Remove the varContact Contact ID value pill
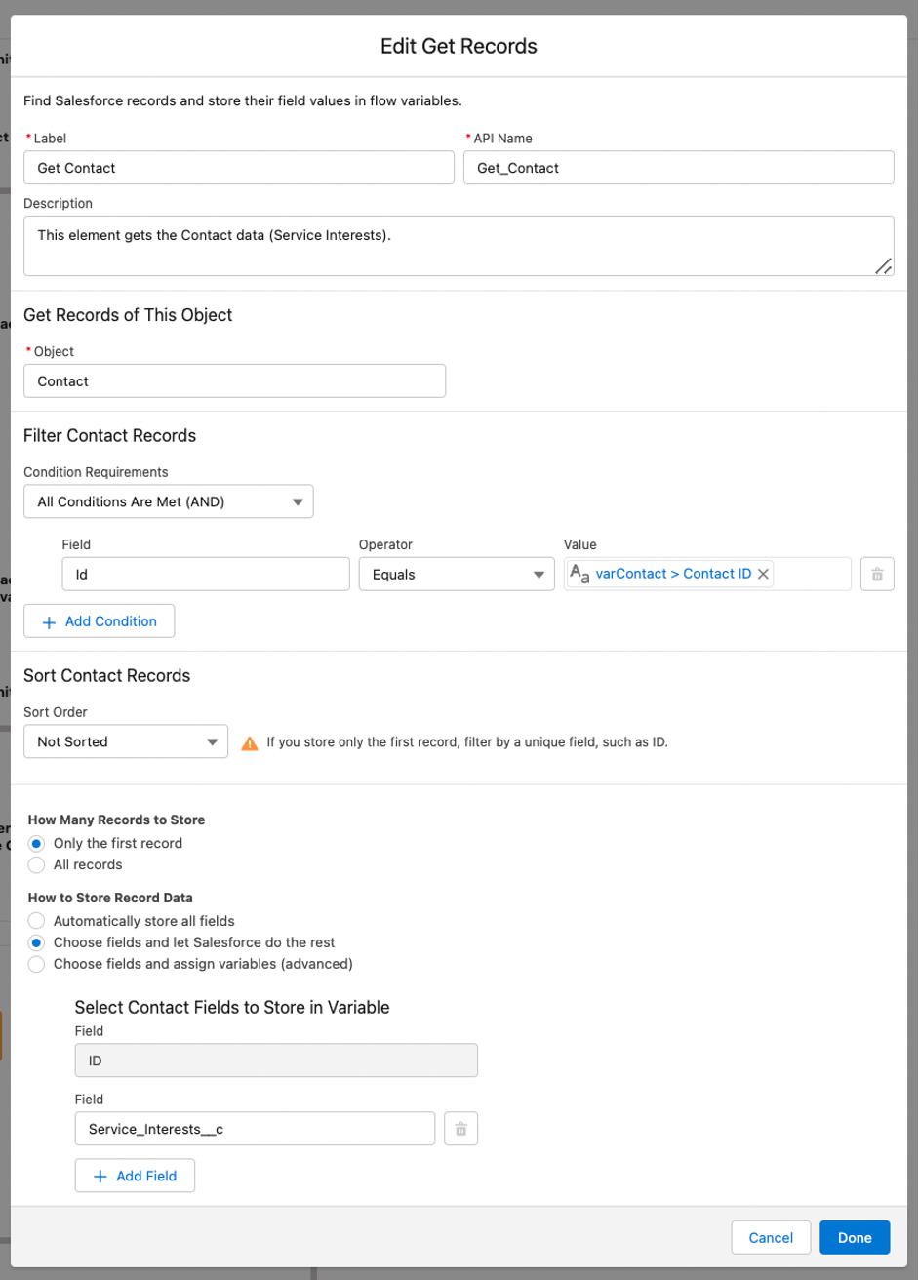The height and width of the screenshot is (1280, 919). click(765, 574)
